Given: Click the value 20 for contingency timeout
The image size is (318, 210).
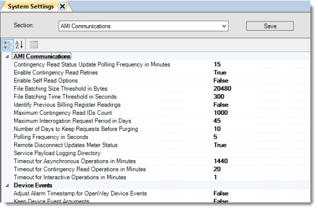Looking at the screenshot, I should [217, 169].
